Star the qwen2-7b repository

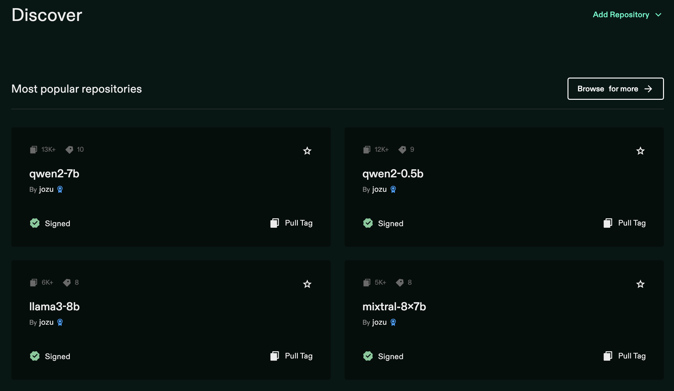[x=307, y=151]
